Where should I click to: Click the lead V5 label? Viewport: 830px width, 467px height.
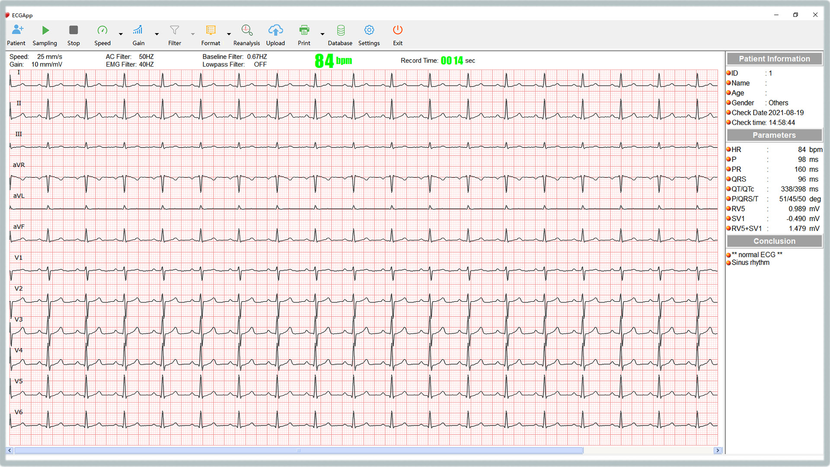tap(19, 381)
